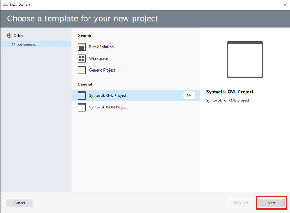Click the Syntactik JSON Project icon
290x213 pixels.
pos(82,107)
